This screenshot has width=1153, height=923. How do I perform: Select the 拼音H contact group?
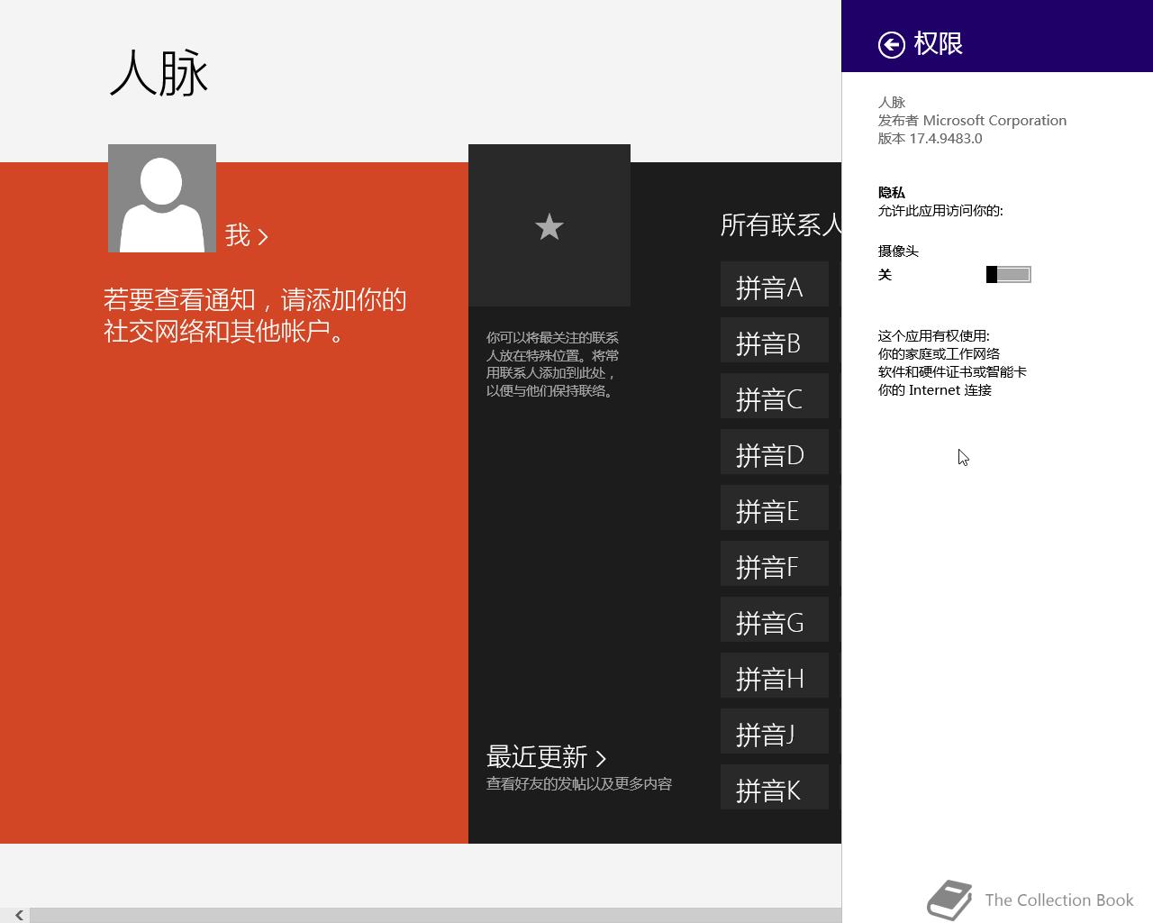[x=775, y=675]
